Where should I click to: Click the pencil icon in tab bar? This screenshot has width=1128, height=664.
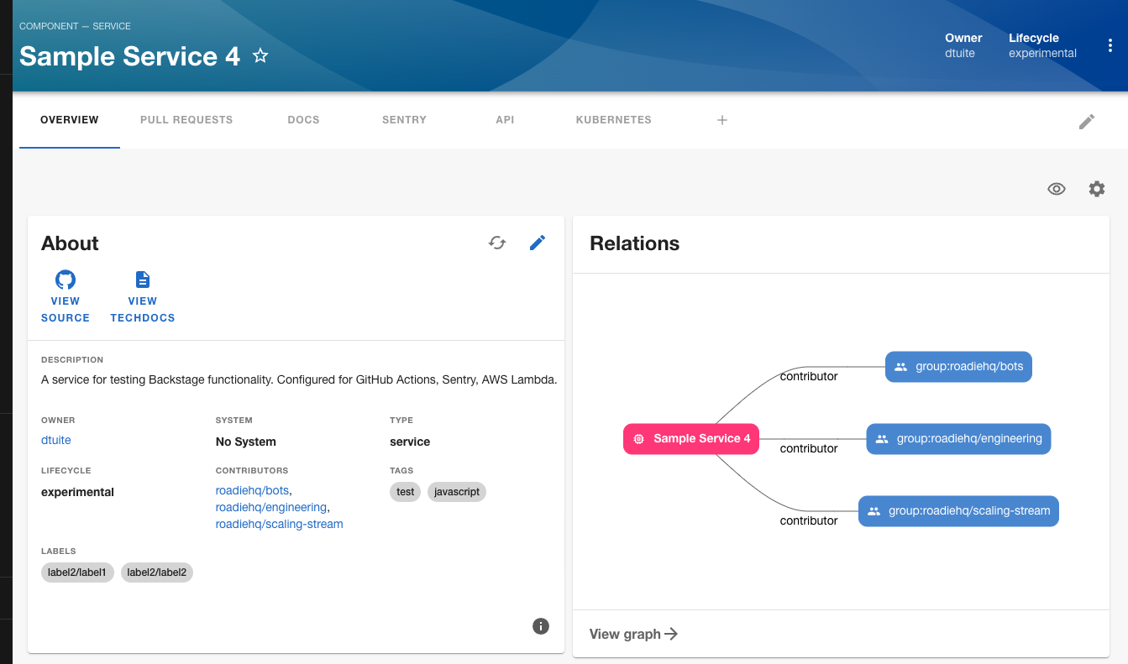pyautogui.click(x=1087, y=122)
